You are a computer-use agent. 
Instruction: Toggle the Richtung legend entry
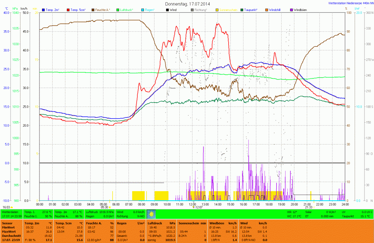201,10
